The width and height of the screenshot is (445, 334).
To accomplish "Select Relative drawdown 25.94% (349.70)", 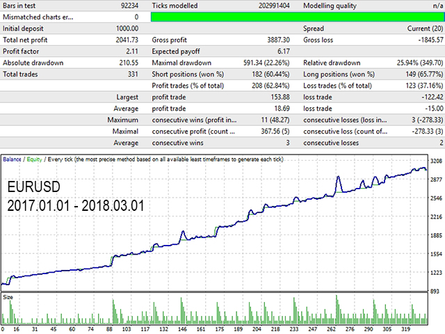I will (420, 63).
